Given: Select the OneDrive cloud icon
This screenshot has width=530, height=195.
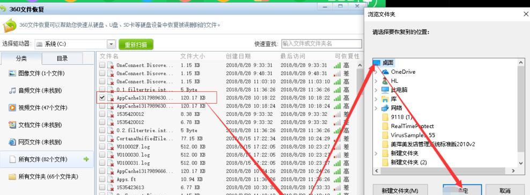Looking at the screenshot, I should pos(385,72).
